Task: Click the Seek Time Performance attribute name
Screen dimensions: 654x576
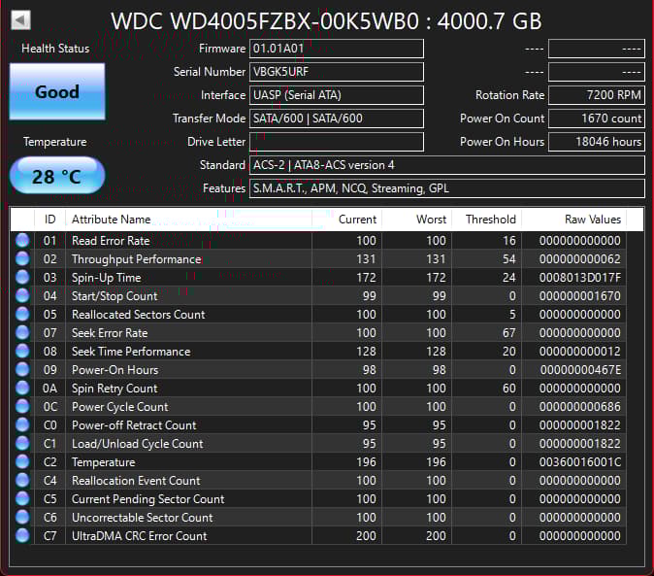Action: (x=131, y=352)
